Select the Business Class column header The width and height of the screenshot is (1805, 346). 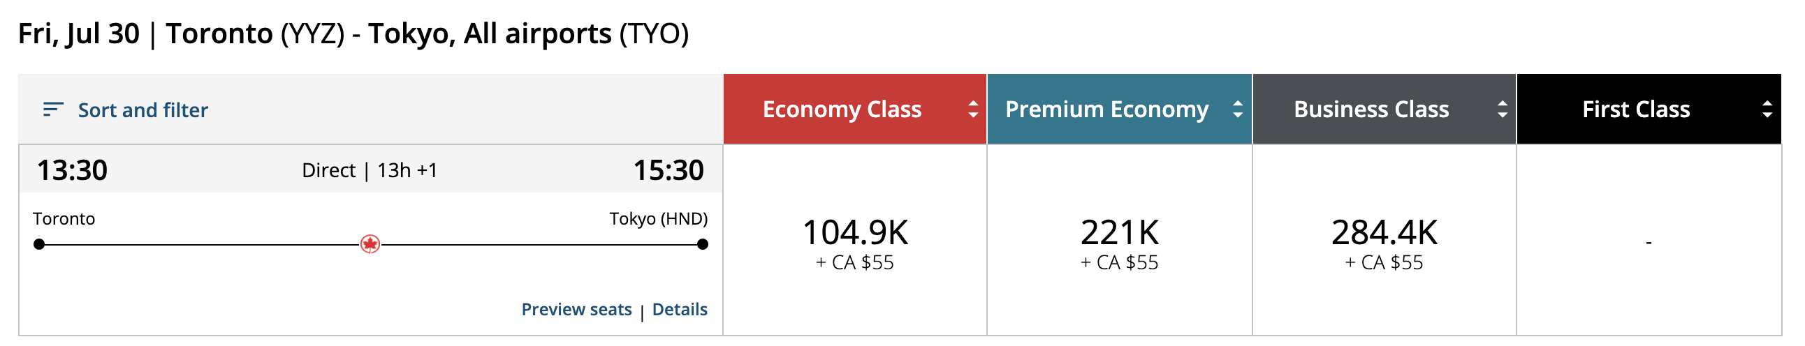coord(1371,110)
